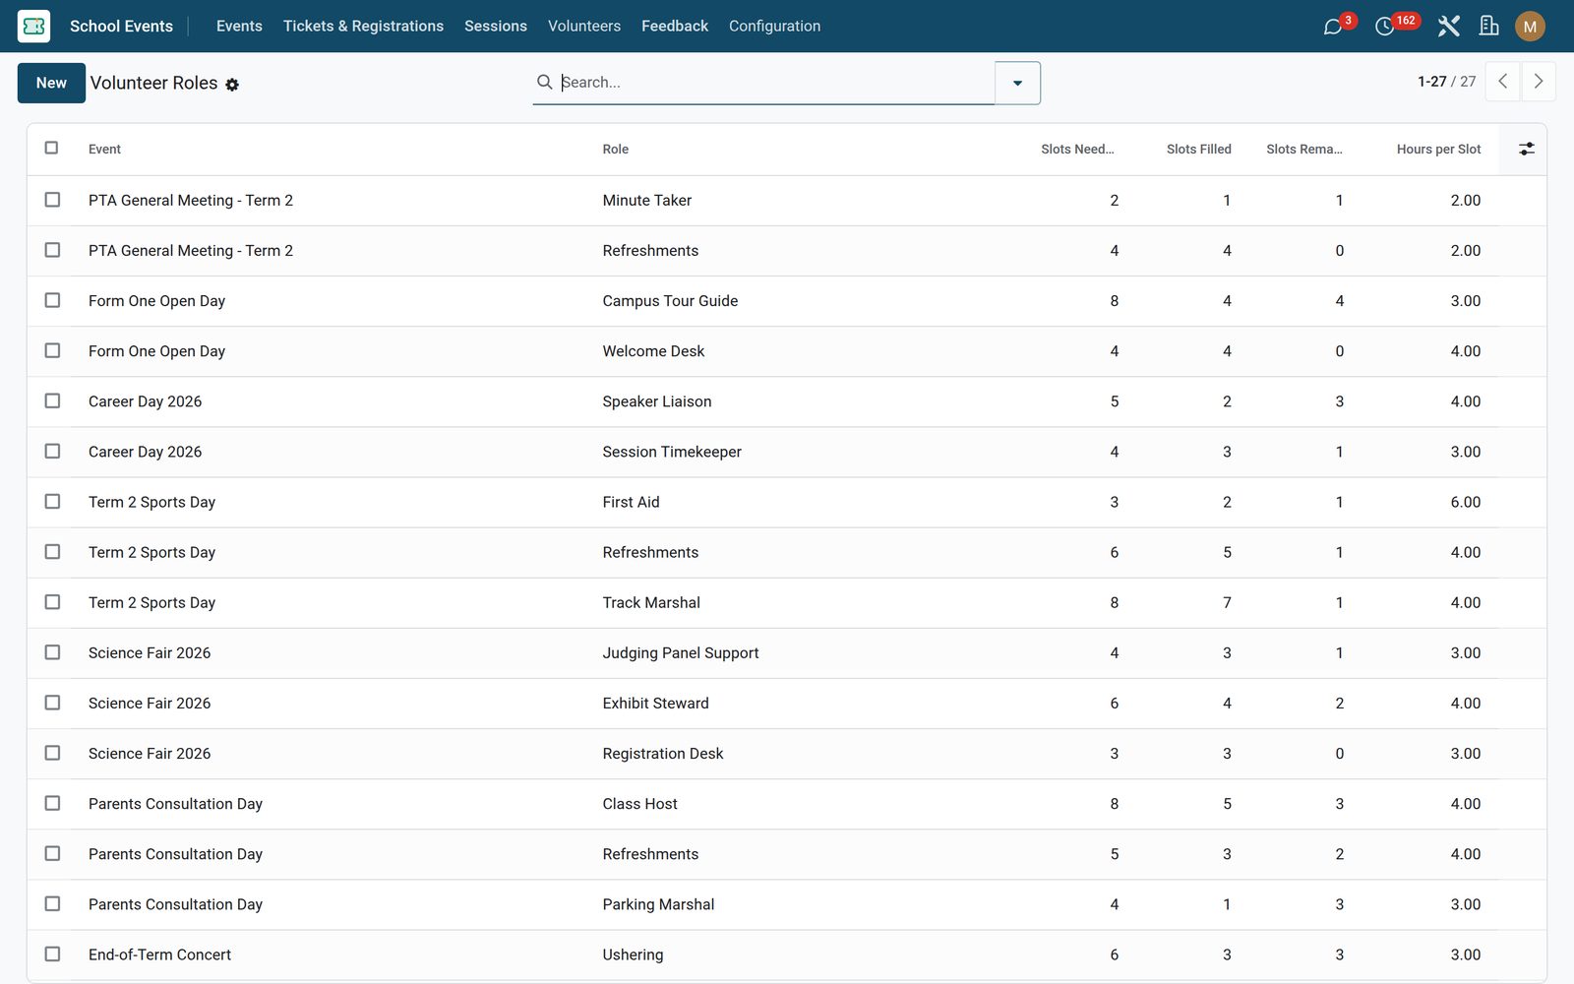Image resolution: width=1574 pixels, height=984 pixels.
Task: Open the optional columns adjust icon
Action: coord(1526,149)
